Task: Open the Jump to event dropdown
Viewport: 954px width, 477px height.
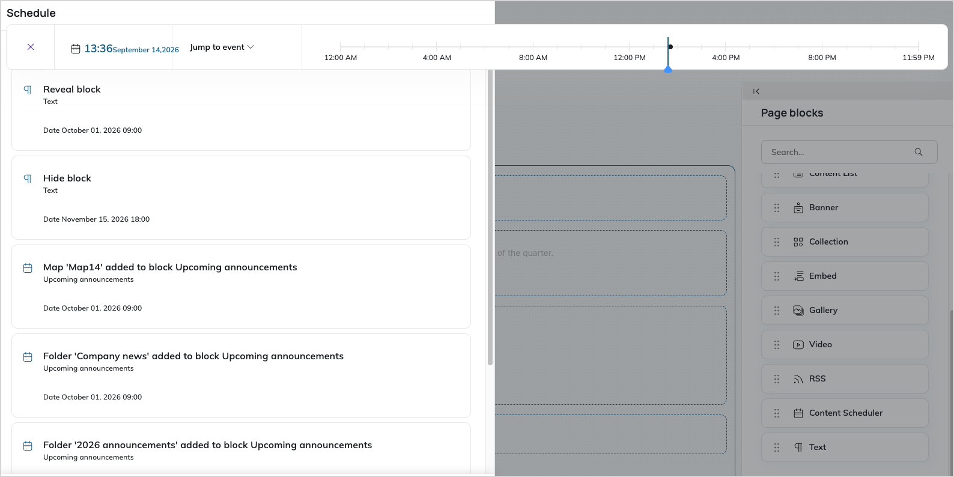Action: click(x=222, y=47)
